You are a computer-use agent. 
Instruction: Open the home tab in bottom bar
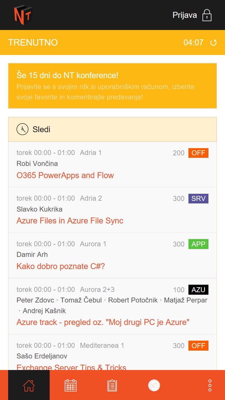coord(29,385)
